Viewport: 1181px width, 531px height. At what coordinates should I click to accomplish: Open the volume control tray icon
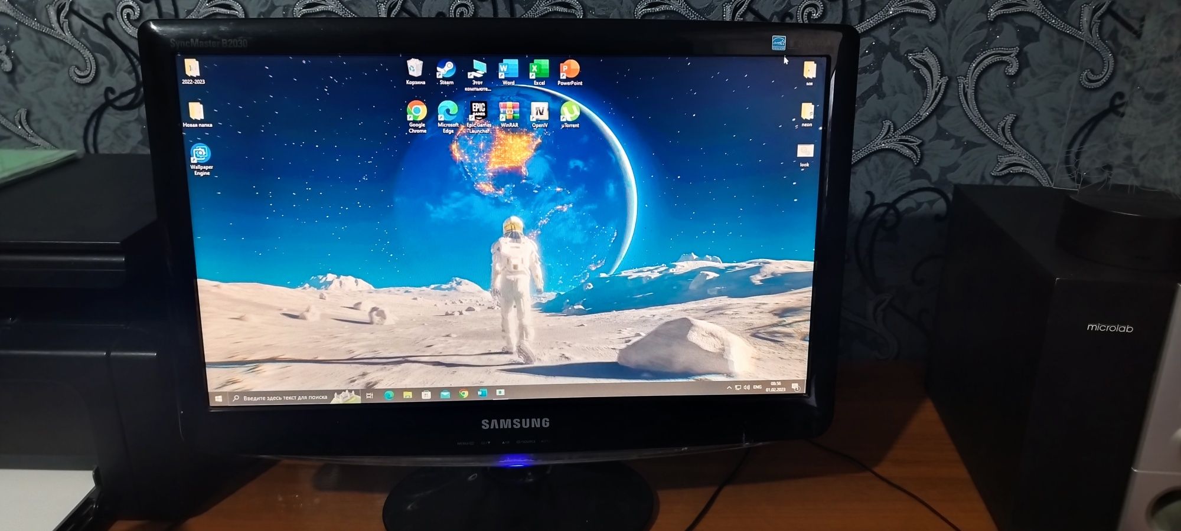(x=747, y=387)
